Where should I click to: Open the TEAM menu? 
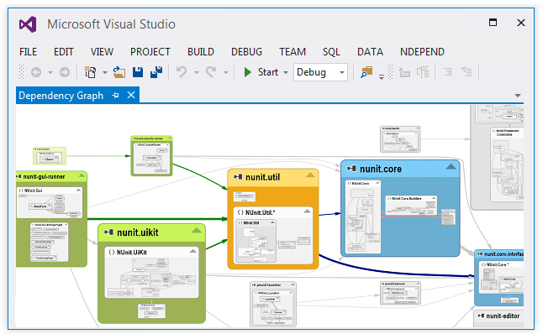click(x=293, y=52)
